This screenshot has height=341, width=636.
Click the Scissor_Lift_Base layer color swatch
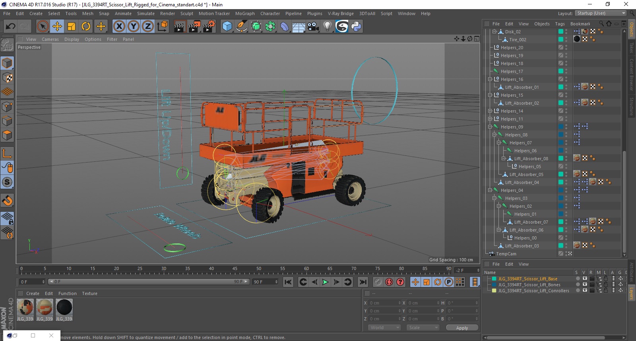494,279
